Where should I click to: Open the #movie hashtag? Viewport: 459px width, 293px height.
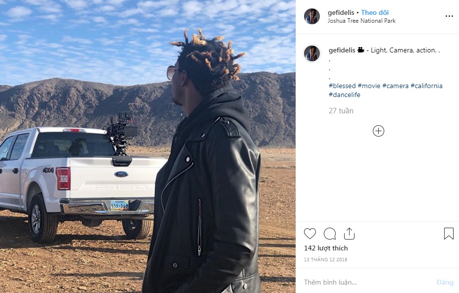(369, 86)
